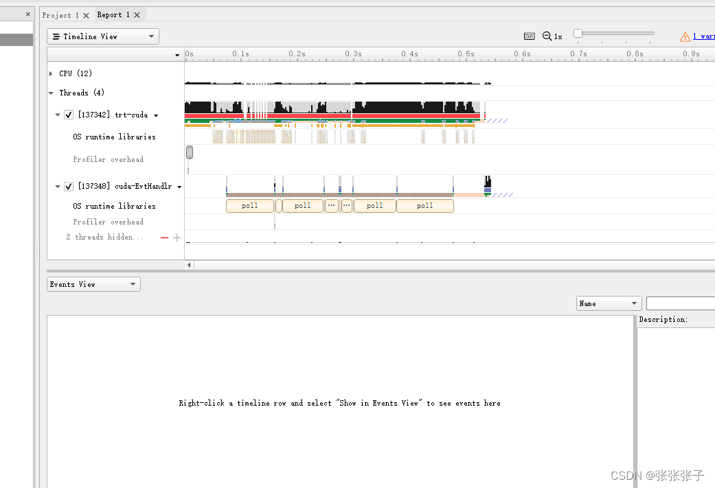The image size is (715, 488).
Task: Expand the CPU (12) tree node
Action: [50, 73]
